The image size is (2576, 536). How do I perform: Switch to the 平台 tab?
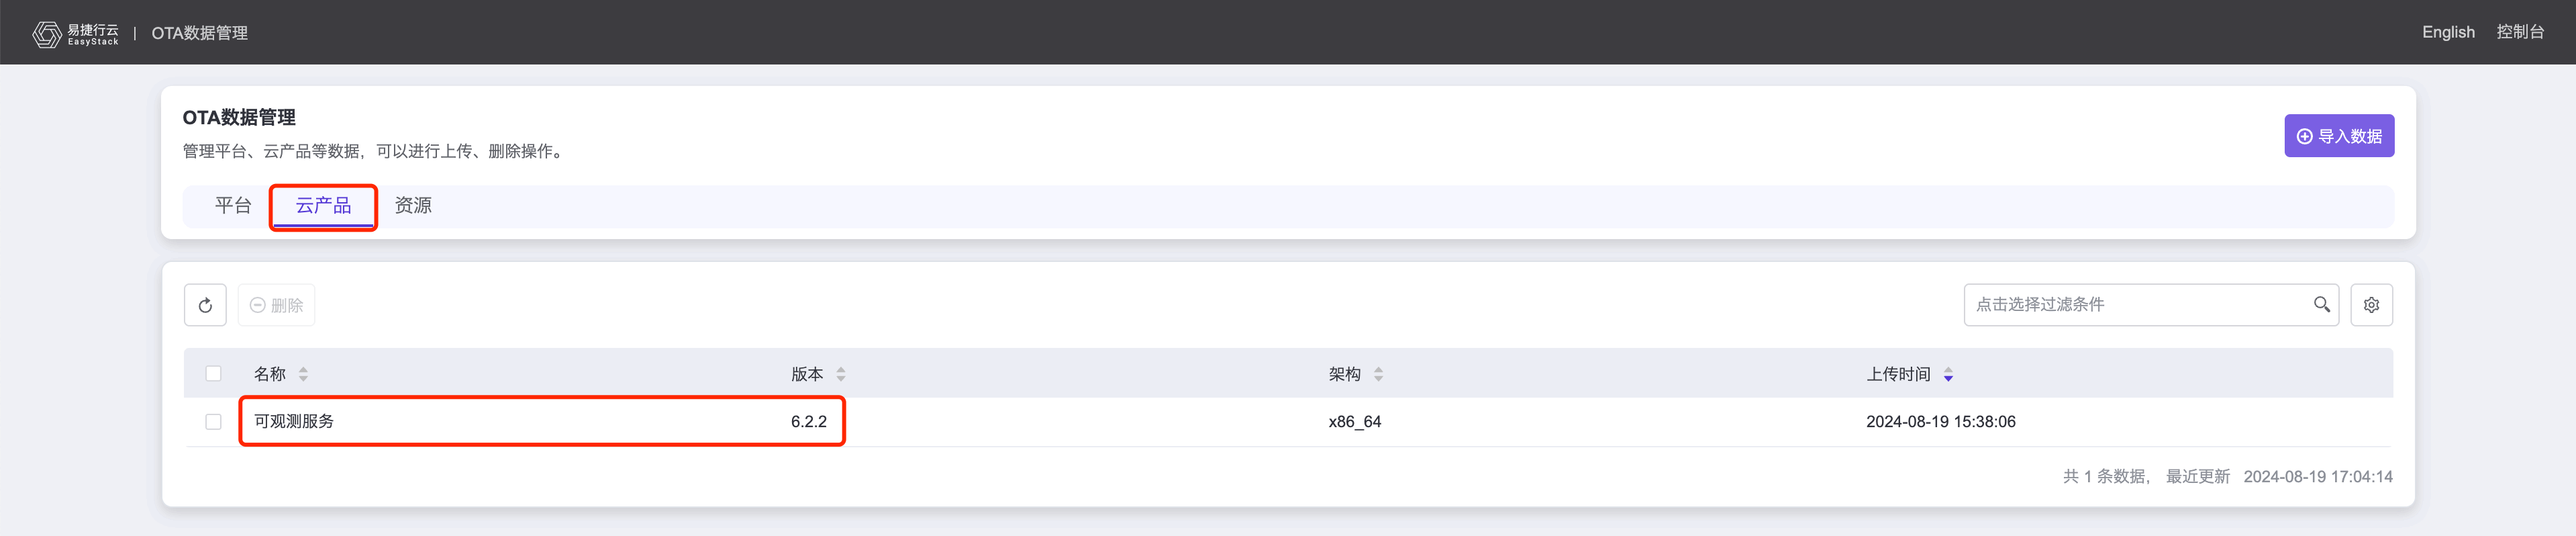[x=233, y=206]
